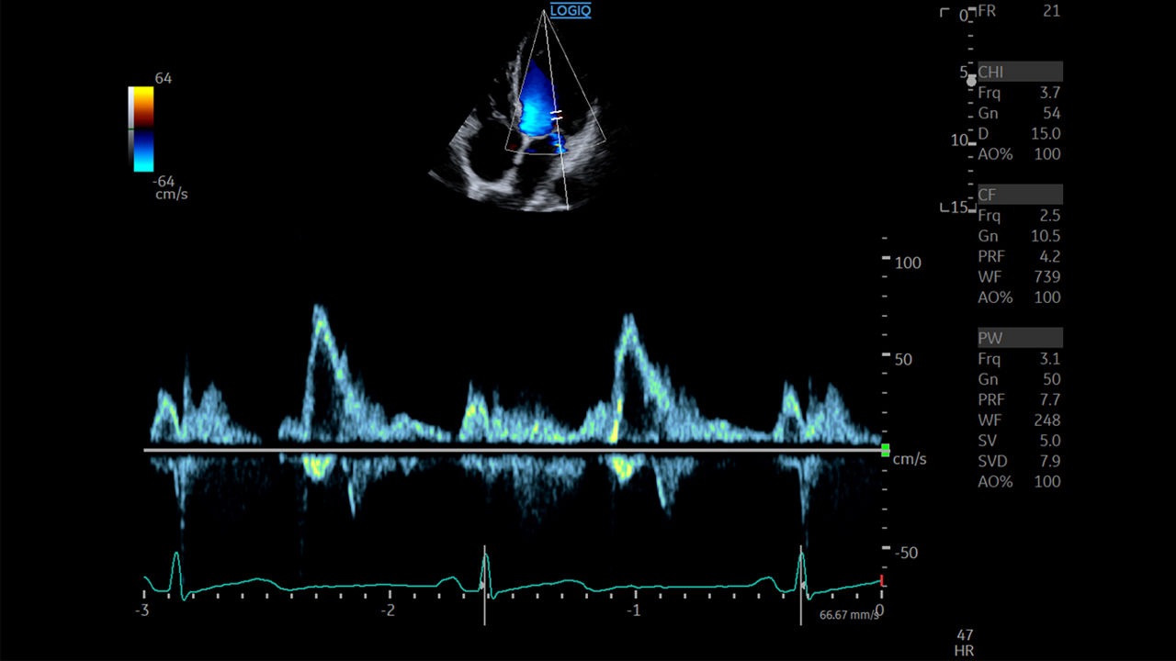
Task: Click the -2 time axis label
Action: tap(389, 611)
